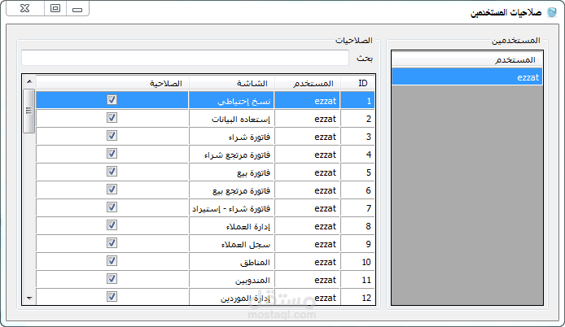Viewport: 565px width, 327px height.
Task: Click ID cell with value 7
Action: [358, 207]
